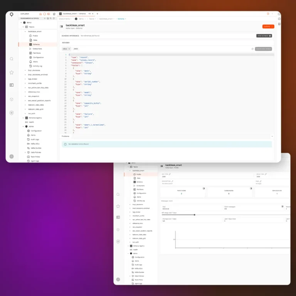Click the "No validation errors found" message
The height and width of the screenshot is (296, 296).
pyautogui.click(x=78, y=144)
